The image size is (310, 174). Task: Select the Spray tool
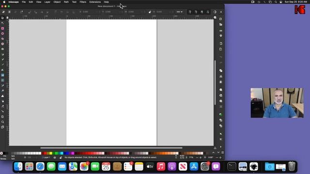tap(2, 101)
